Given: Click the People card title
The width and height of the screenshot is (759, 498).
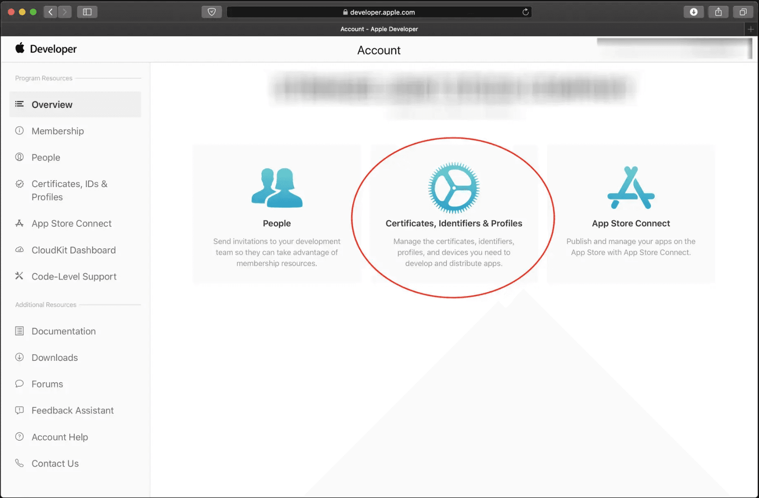Looking at the screenshot, I should coord(277,223).
